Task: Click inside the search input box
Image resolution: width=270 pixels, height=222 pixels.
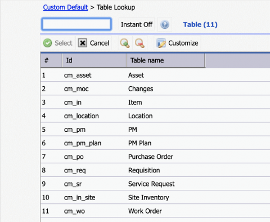Action: 76,24
